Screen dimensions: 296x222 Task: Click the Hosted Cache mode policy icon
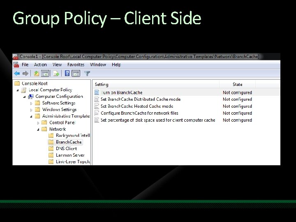pos(97,106)
